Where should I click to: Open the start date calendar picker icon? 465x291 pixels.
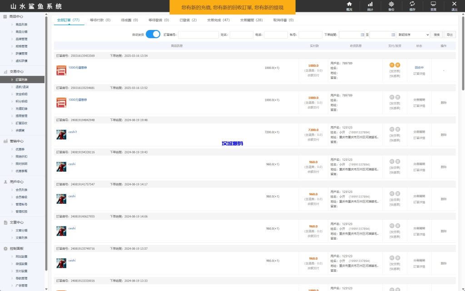click(x=362, y=34)
